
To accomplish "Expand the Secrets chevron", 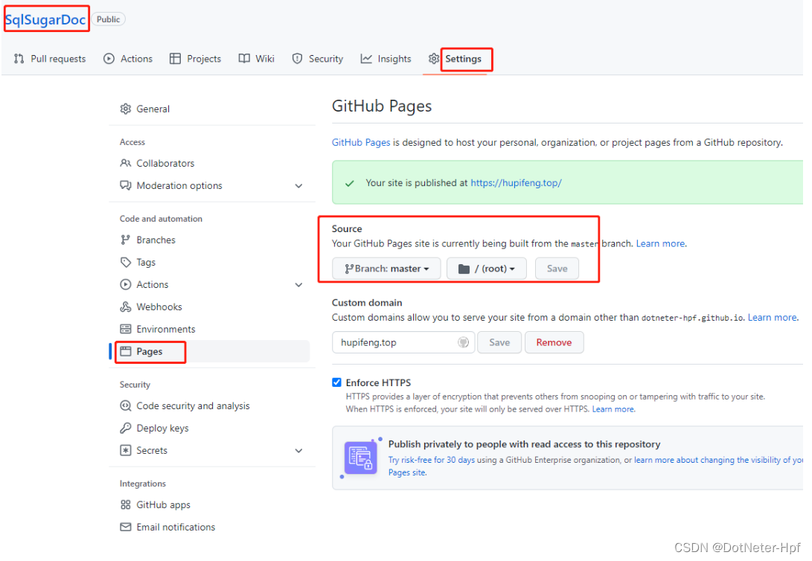I will [x=298, y=450].
